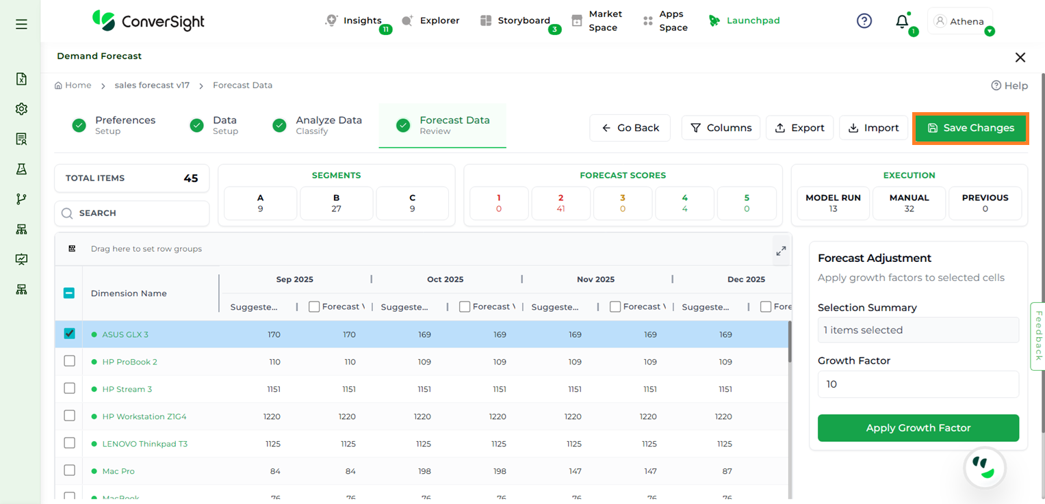The image size is (1045, 504).
Task: Click the settings gear sidebar icon
Action: pyautogui.click(x=21, y=109)
